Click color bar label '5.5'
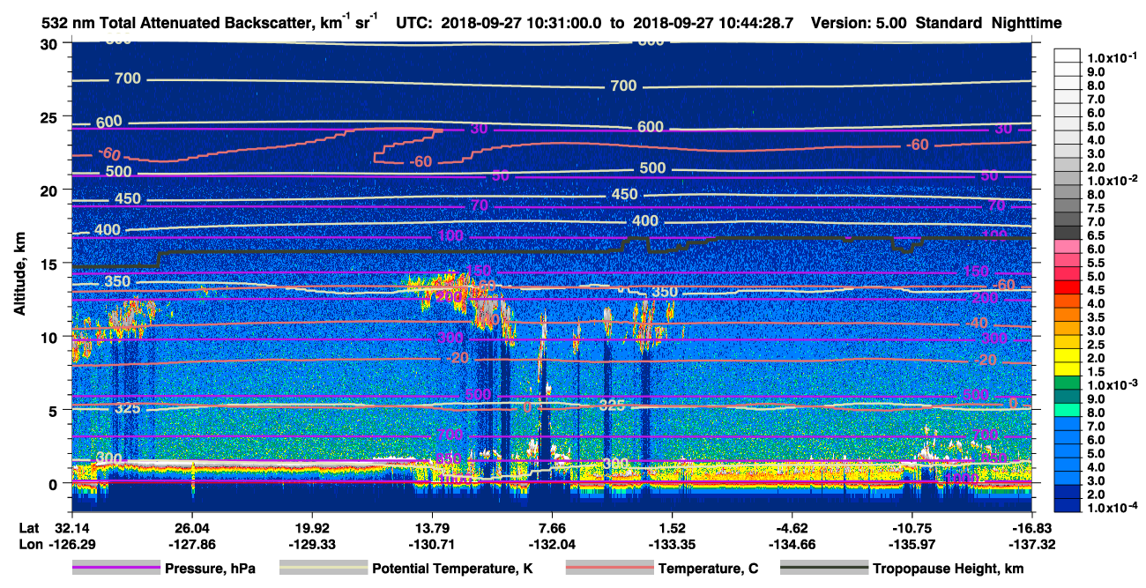The width and height of the screenshot is (1146, 588). click(1096, 263)
